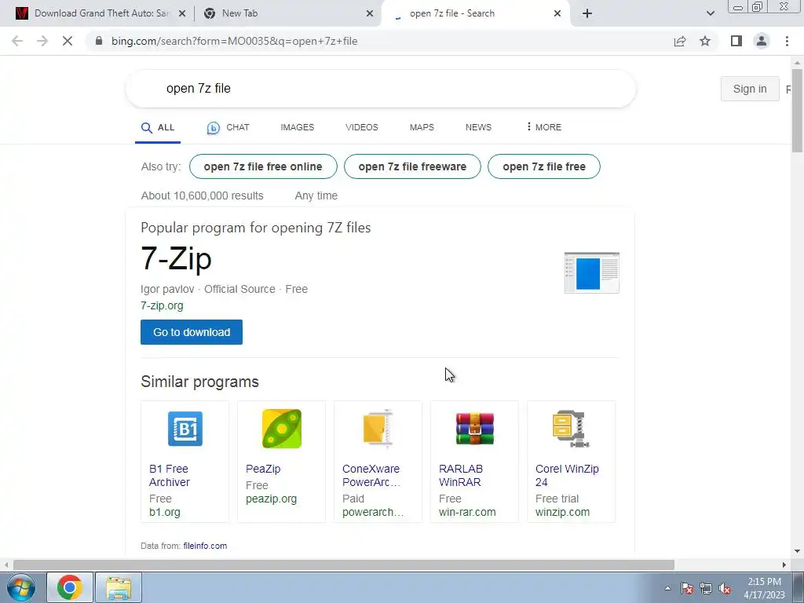Open the 7-zip.org link
The image size is (804, 603).
(x=162, y=305)
